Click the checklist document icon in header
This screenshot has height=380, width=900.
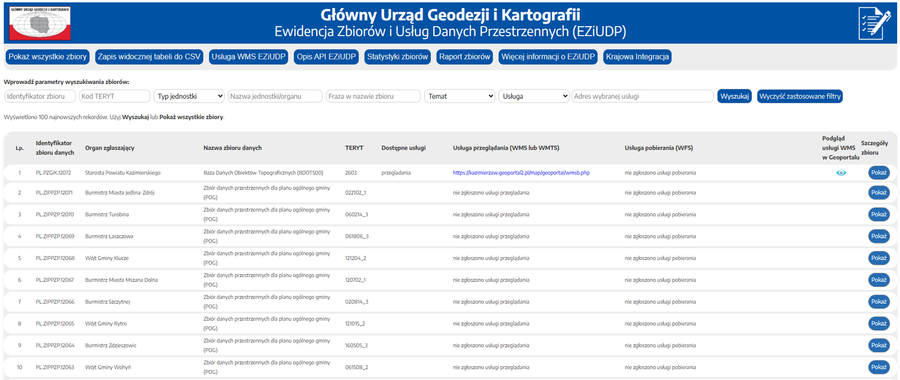pos(875,23)
